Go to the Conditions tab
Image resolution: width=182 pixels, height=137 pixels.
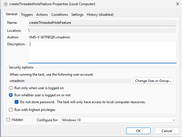click(60, 15)
